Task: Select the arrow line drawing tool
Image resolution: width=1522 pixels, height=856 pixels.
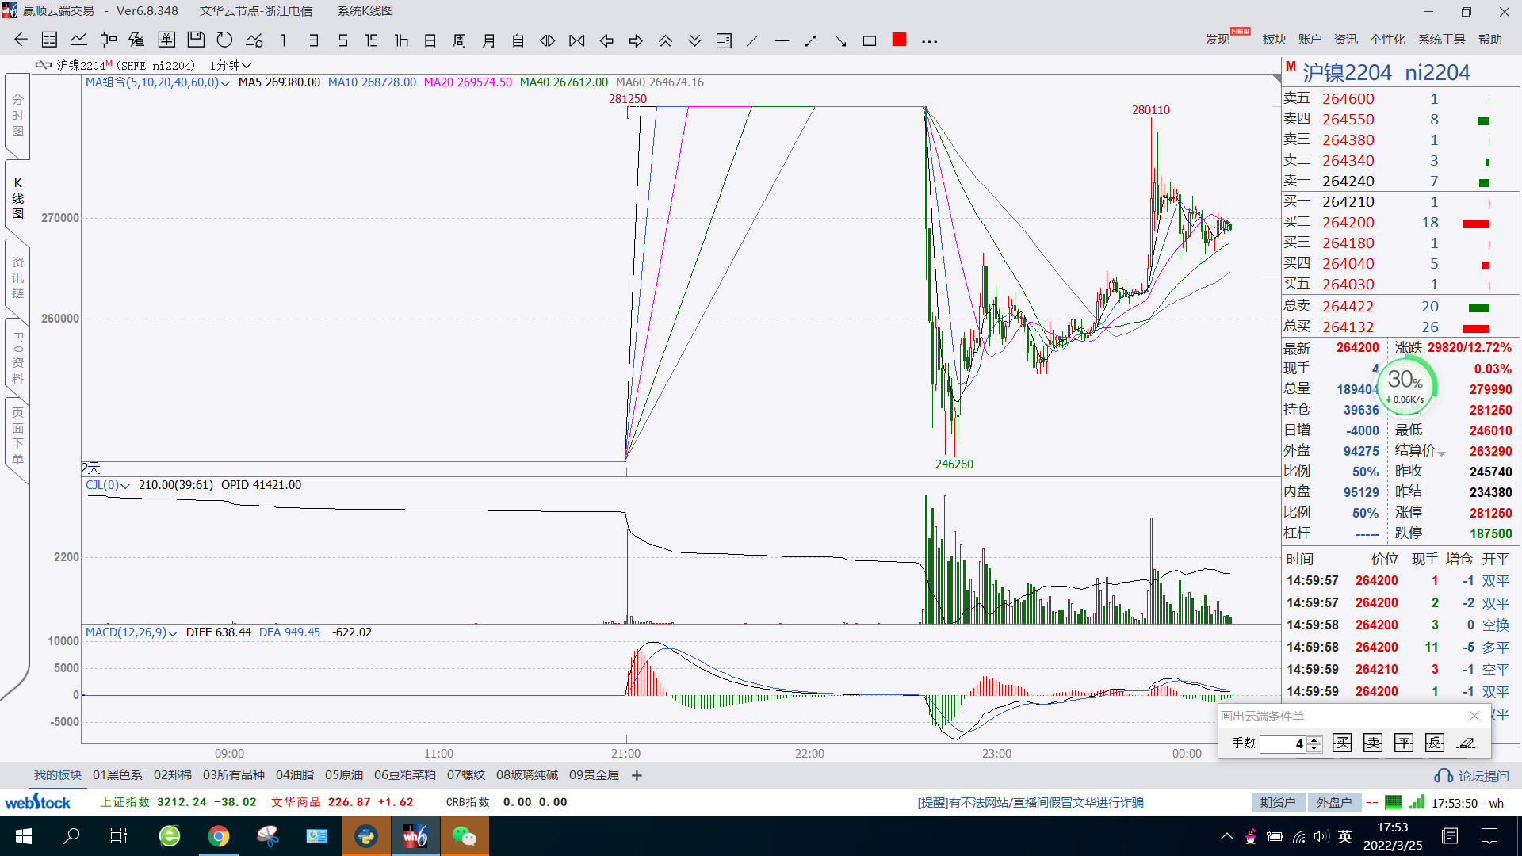Action: pyautogui.click(x=840, y=40)
